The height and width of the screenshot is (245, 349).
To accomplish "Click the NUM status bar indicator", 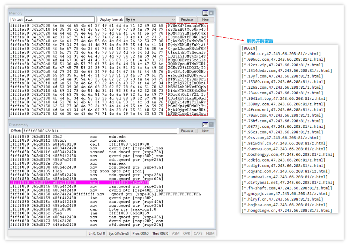I will 210,233.
